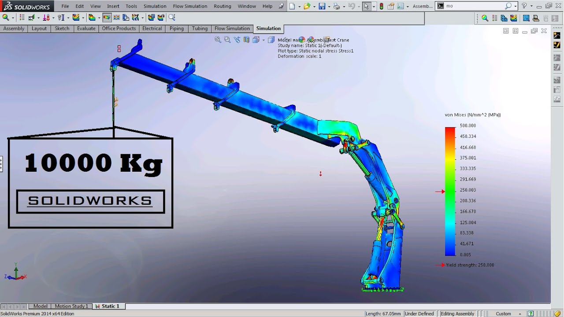564x317 pixels.
Task: Click the Save floppy disk icon
Action: point(322,6)
